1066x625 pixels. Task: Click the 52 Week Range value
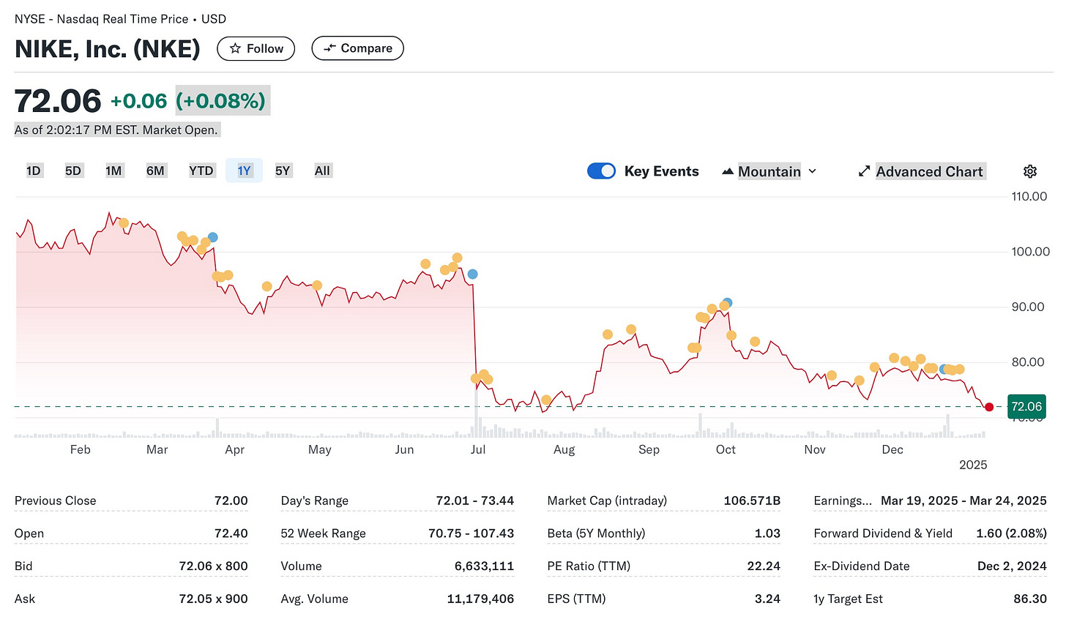coord(471,534)
